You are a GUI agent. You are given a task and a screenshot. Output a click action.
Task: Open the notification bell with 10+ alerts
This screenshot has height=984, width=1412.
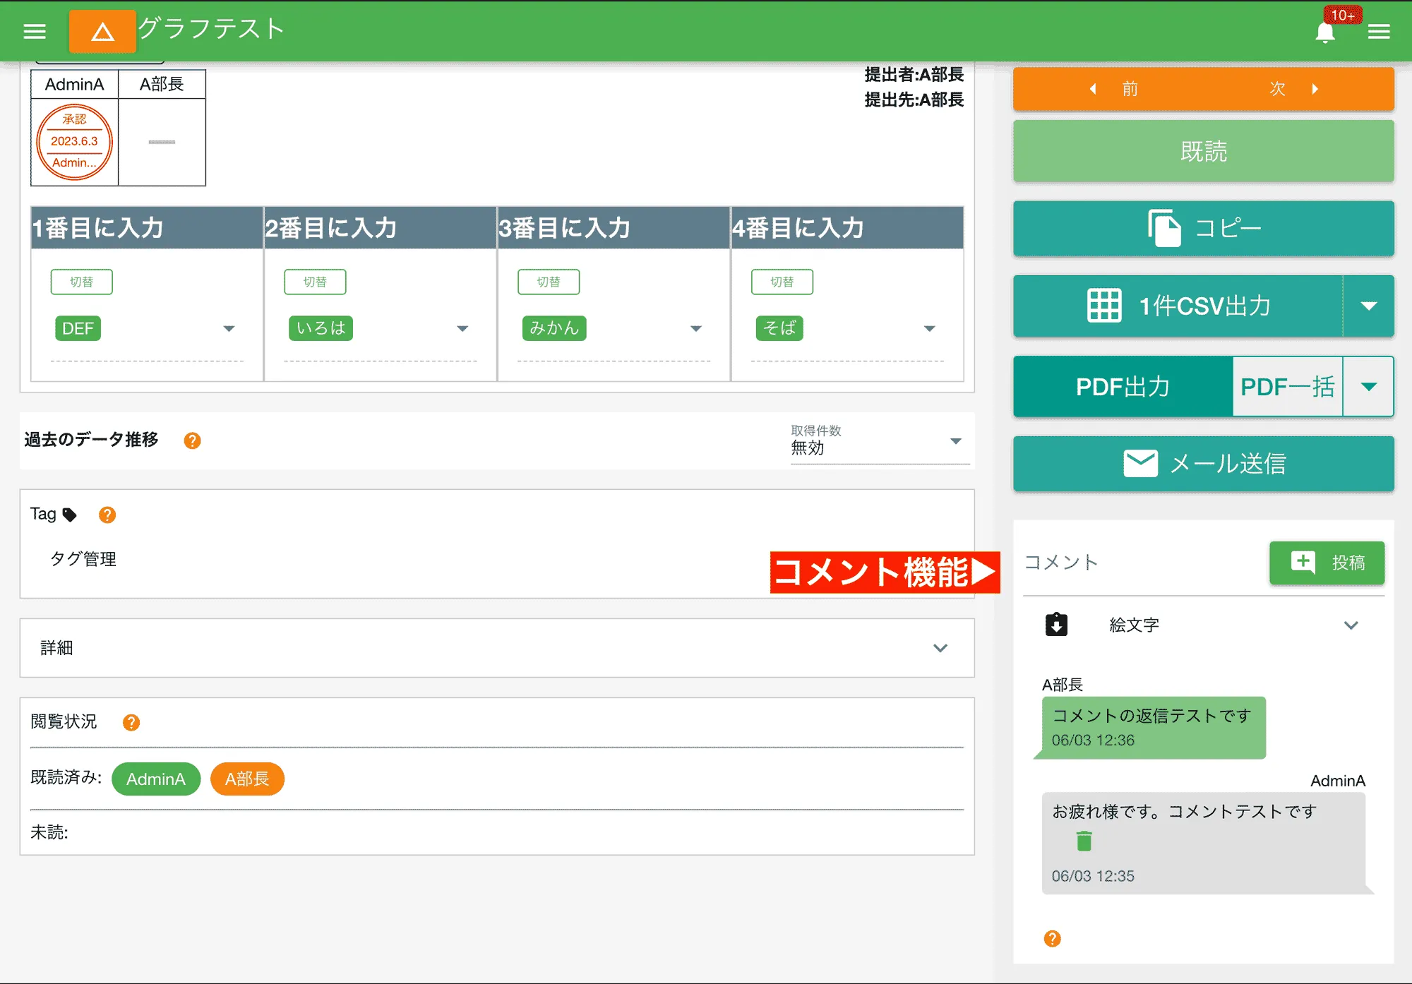(x=1326, y=31)
